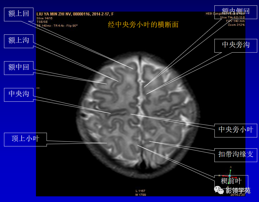Click the Zoom 312% text
The image size is (259, 202).
(x=236, y=25)
